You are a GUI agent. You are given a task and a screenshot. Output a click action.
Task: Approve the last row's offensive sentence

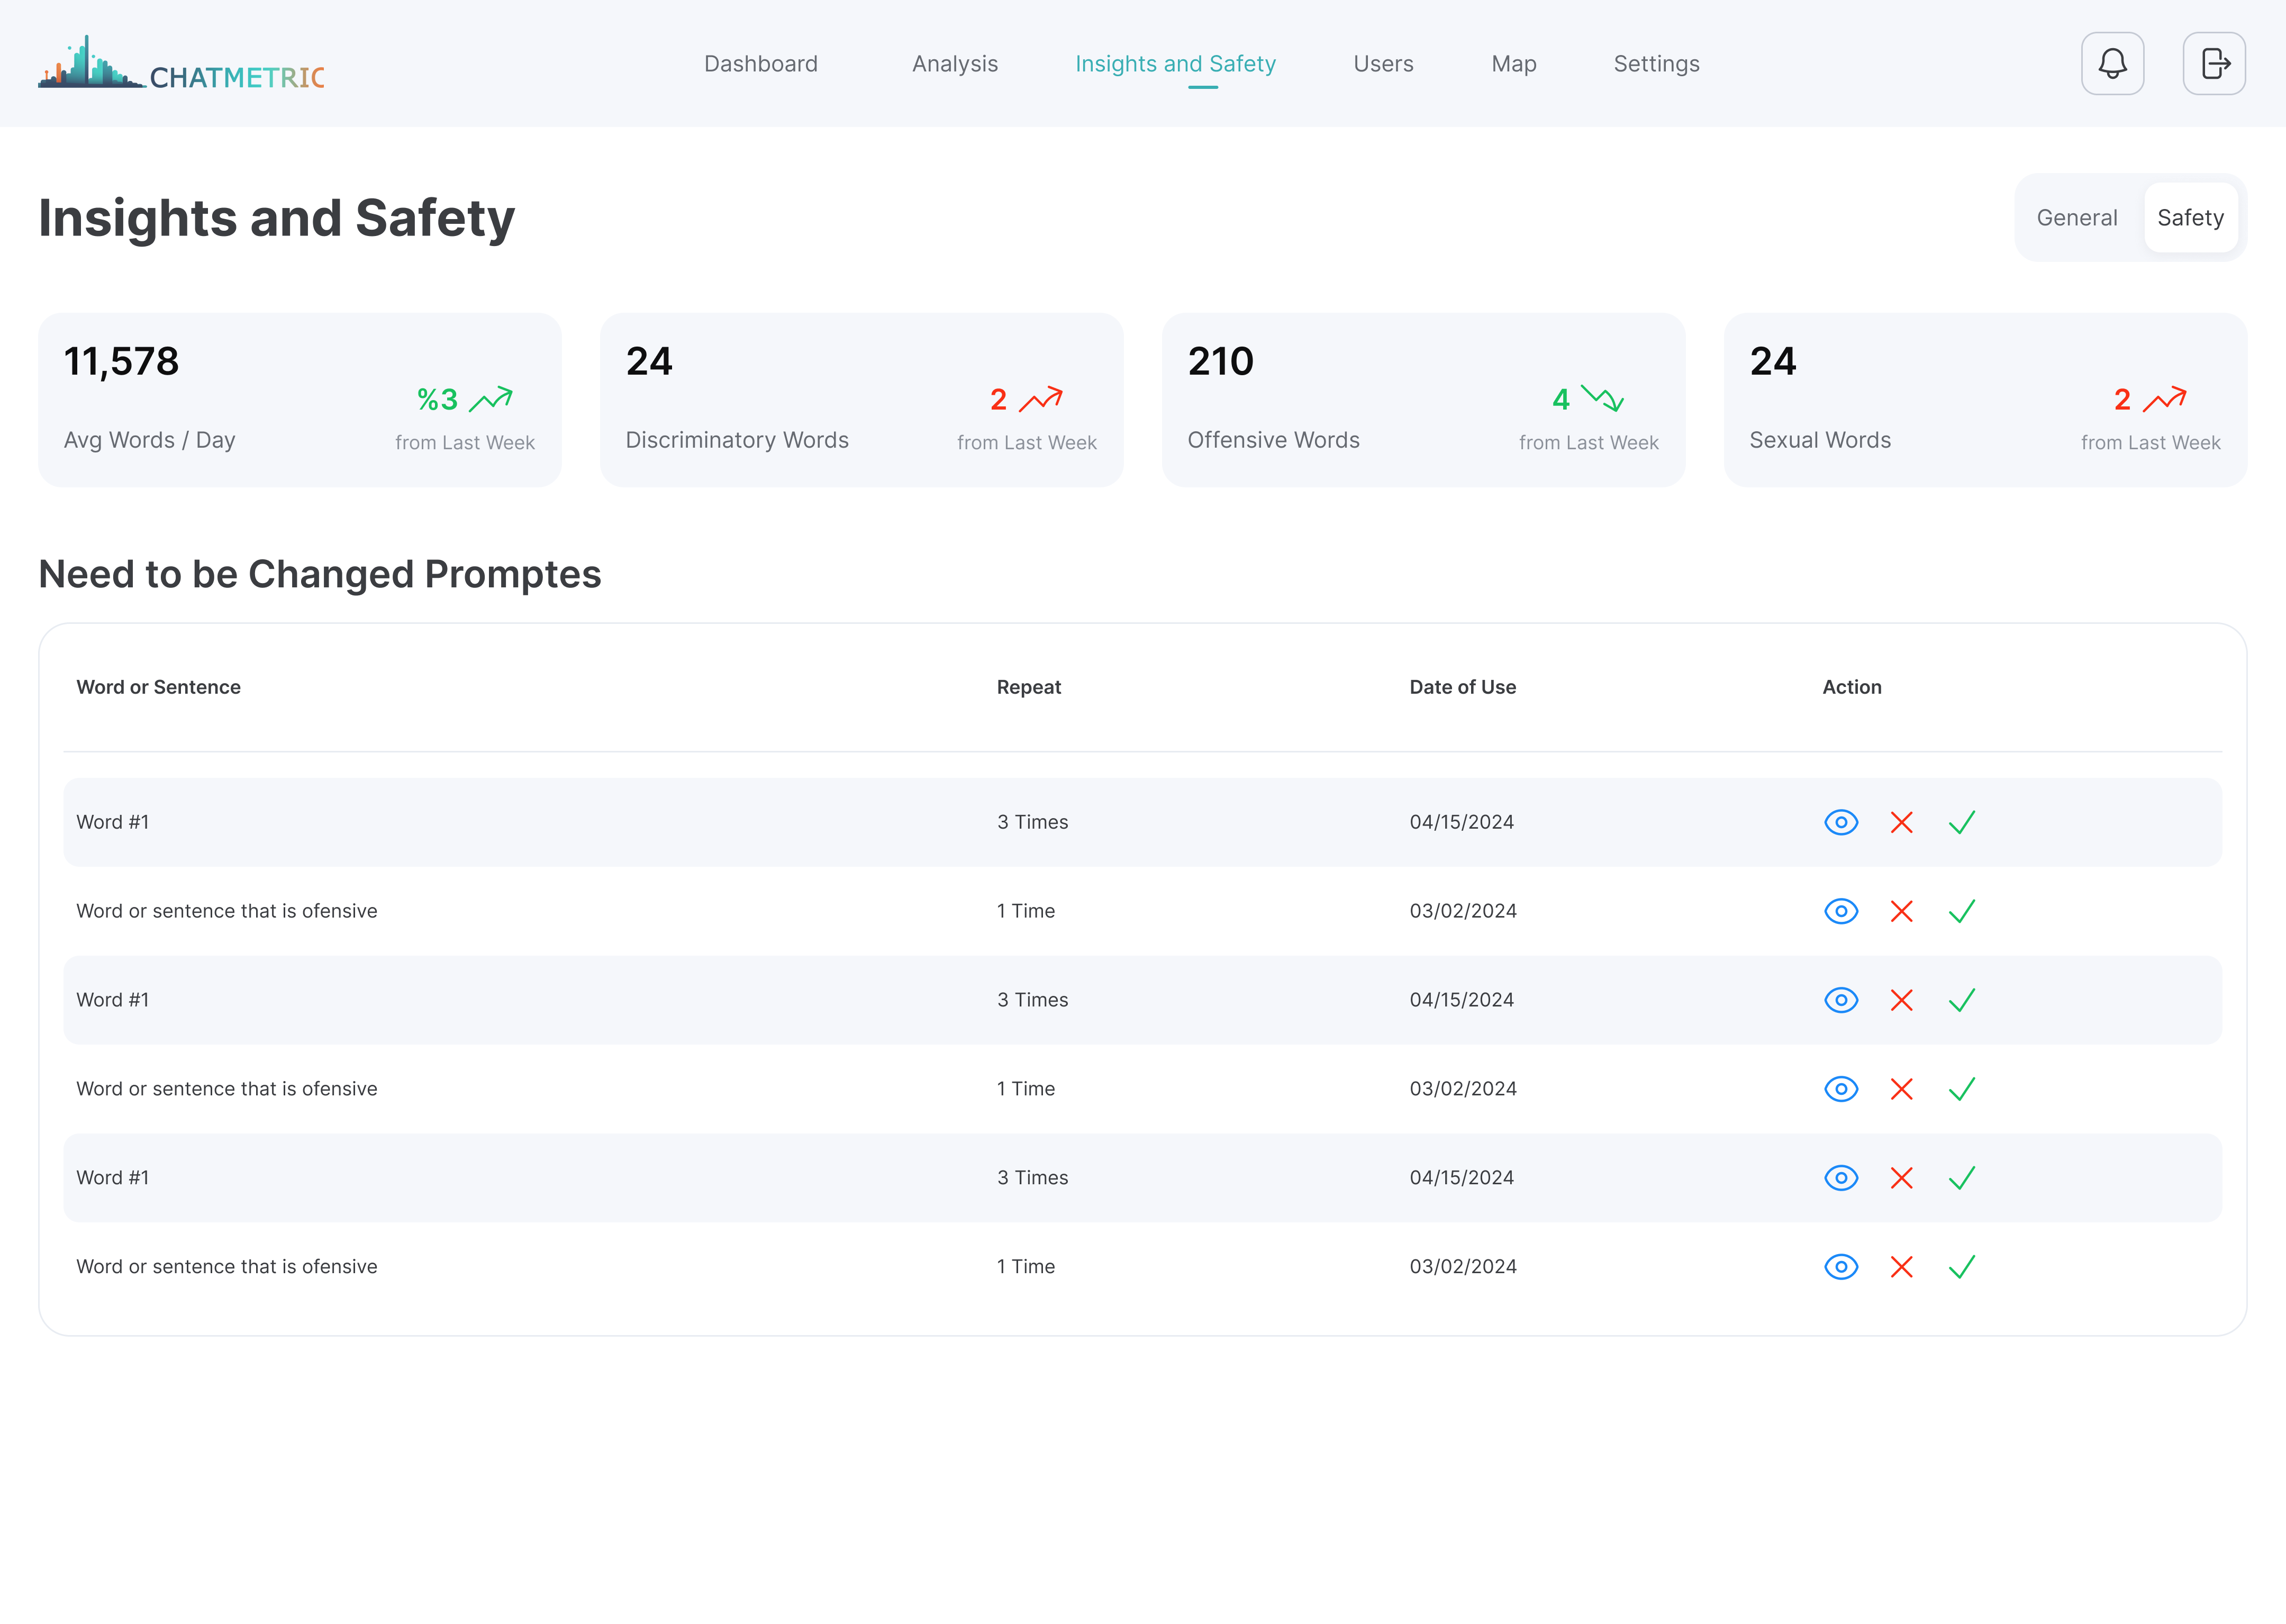[1961, 1267]
